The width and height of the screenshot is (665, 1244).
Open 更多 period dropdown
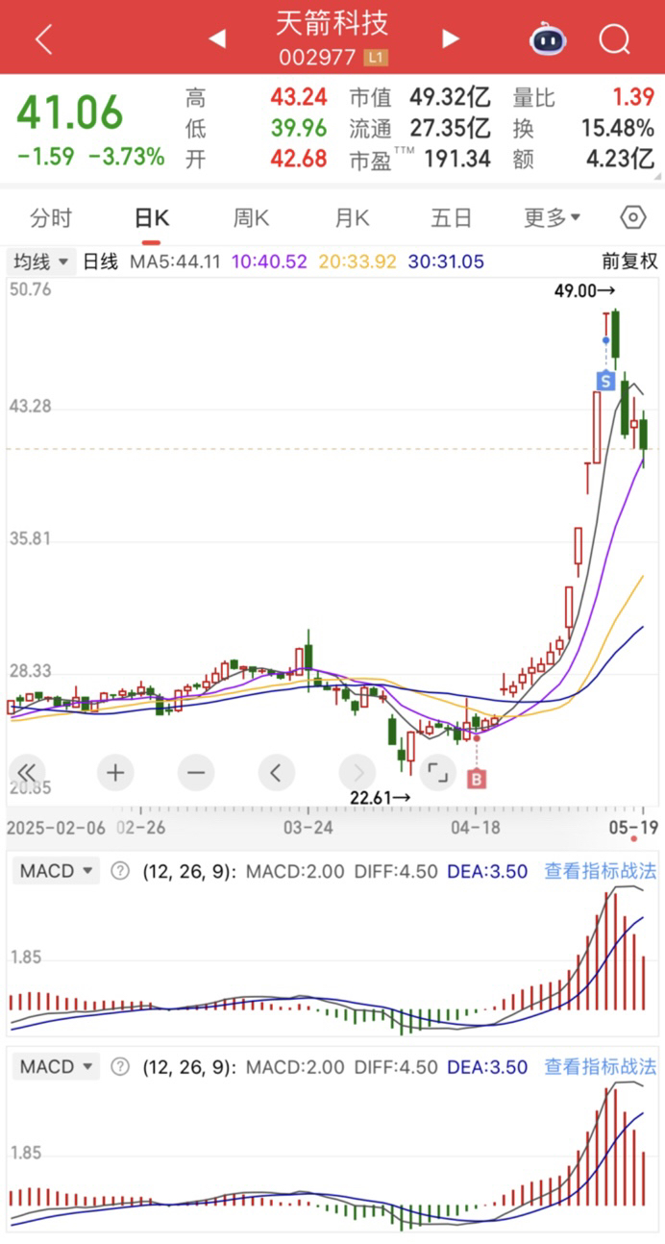(x=552, y=218)
